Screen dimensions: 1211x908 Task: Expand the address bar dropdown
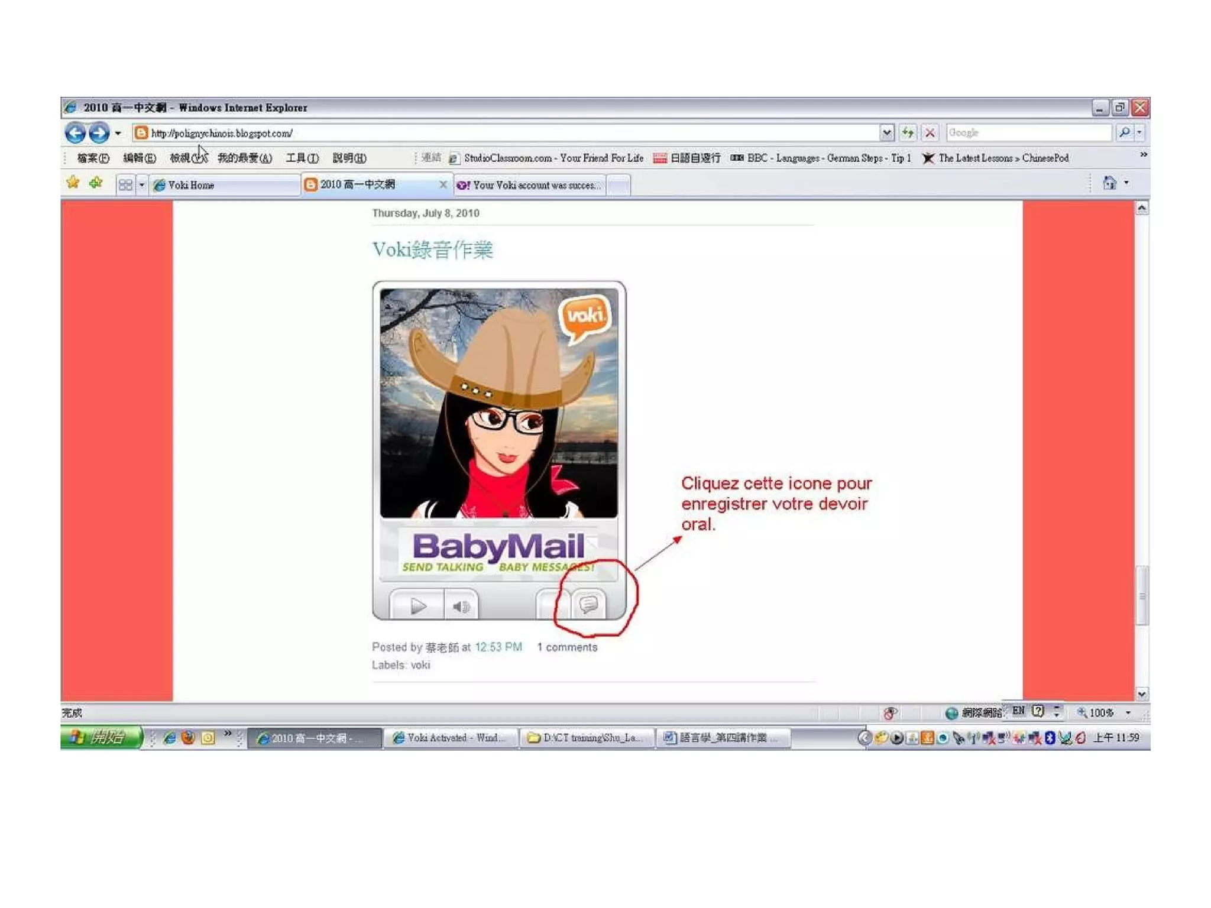(886, 133)
